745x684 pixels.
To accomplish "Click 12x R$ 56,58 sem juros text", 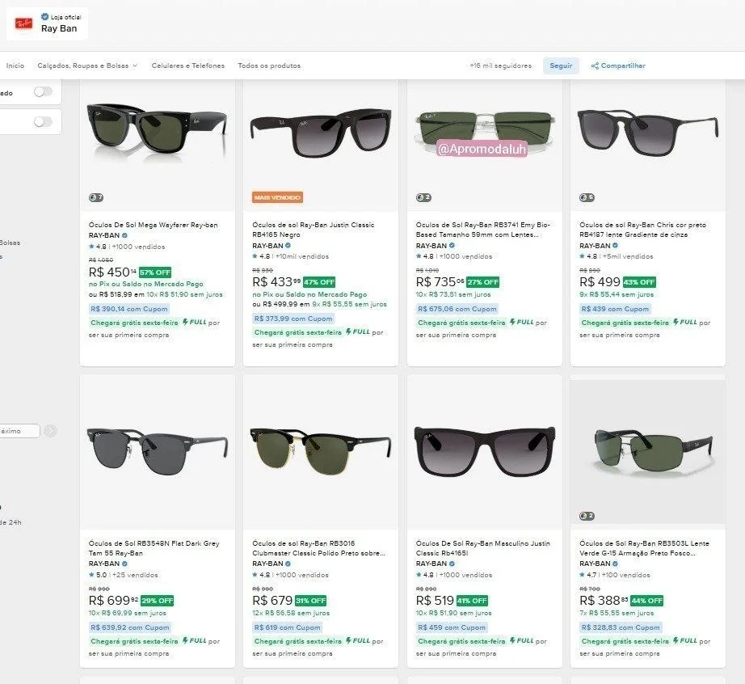I will 291,613.
